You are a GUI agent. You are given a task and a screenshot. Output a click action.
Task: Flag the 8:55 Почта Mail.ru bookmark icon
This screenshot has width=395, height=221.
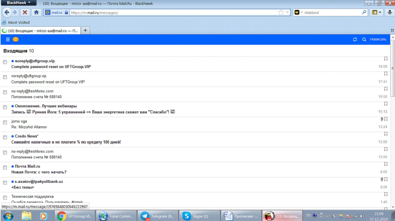(x=386, y=164)
